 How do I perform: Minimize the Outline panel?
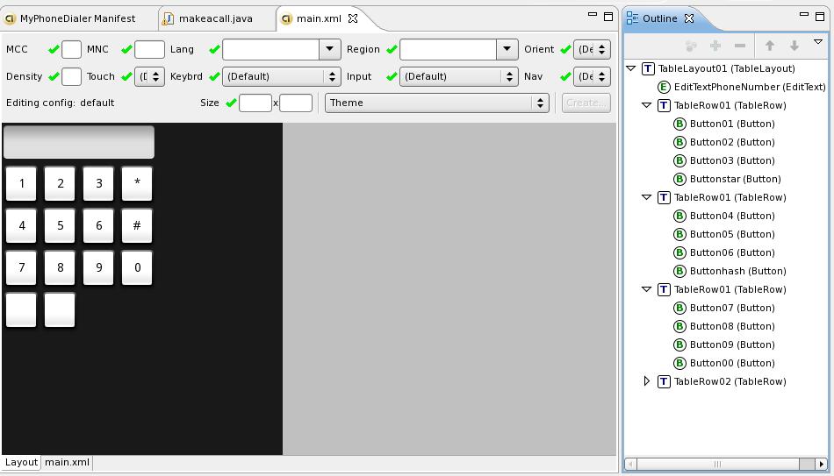tap(804, 14)
